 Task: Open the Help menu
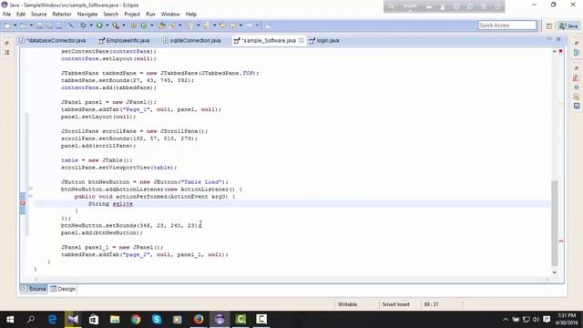[x=191, y=15]
